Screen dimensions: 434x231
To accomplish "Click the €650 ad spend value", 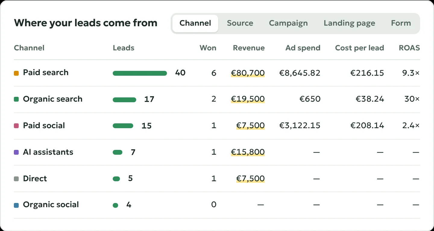I will (x=310, y=99).
